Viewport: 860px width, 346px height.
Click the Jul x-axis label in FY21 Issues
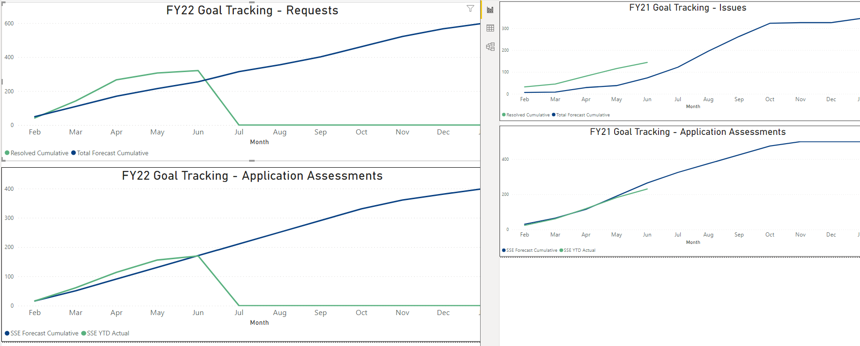pyautogui.click(x=677, y=99)
